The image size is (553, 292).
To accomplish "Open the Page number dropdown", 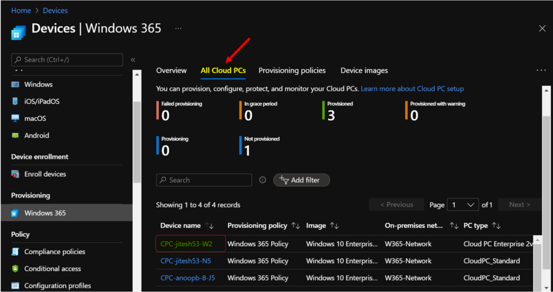I will (462, 205).
